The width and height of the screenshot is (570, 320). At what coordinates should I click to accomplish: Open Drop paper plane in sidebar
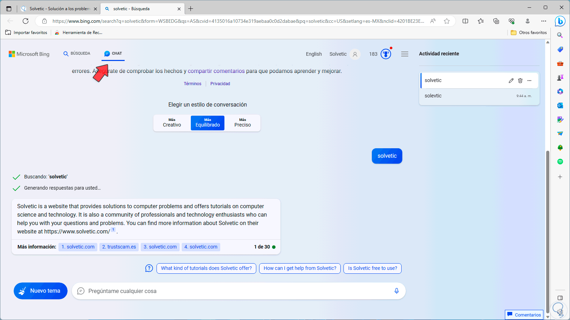pyautogui.click(x=560, y=134)
